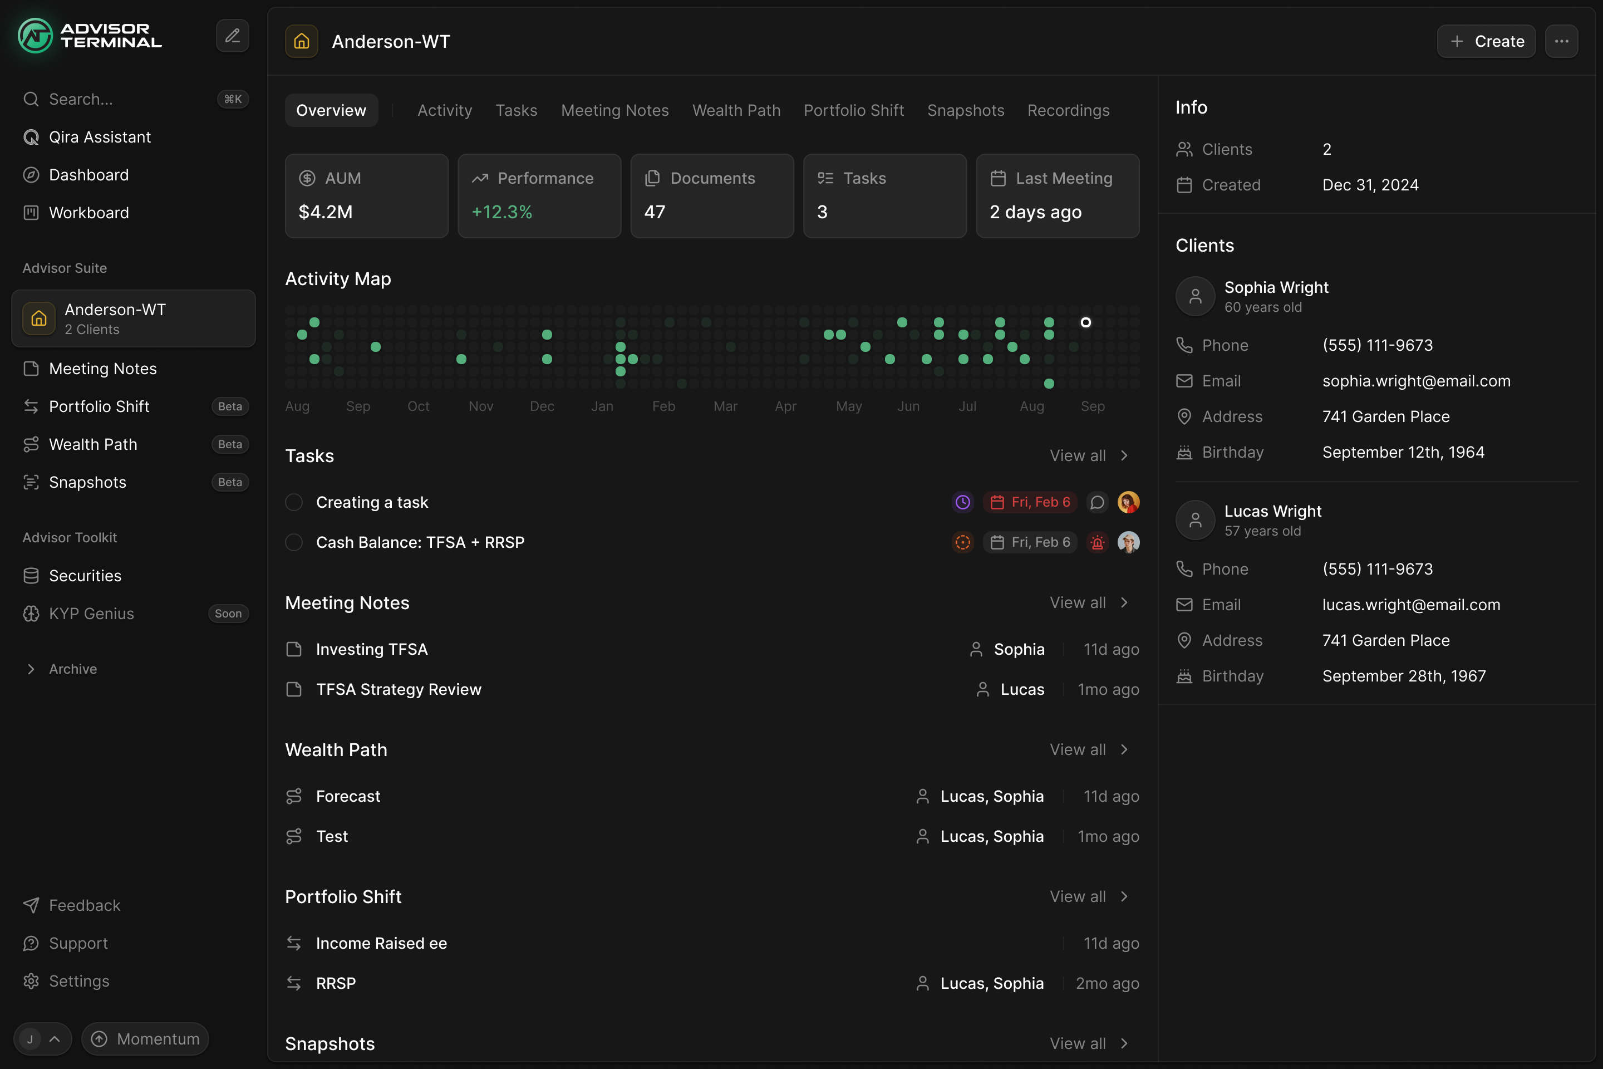Click the Create button
The width and height of the screenshot is (1603, 1069).
(x=1487, y=42)
